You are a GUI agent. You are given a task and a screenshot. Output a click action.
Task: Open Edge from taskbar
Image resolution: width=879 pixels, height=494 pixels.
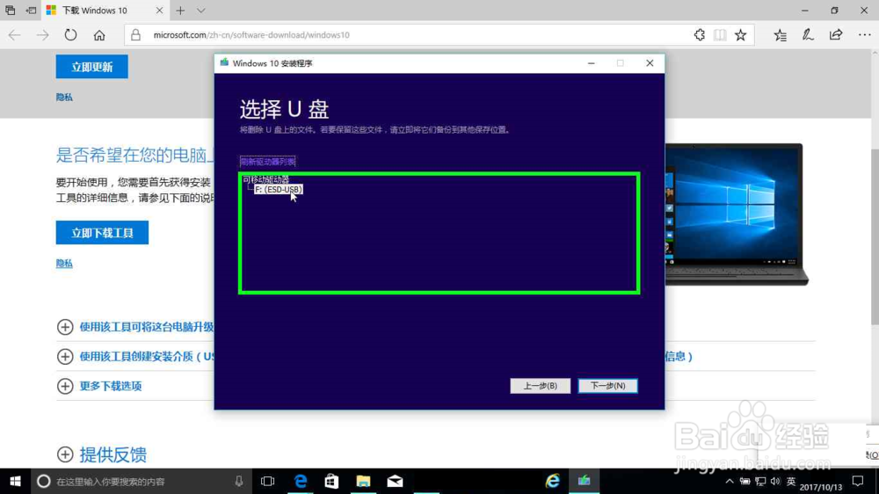click(x=301, y=481)
